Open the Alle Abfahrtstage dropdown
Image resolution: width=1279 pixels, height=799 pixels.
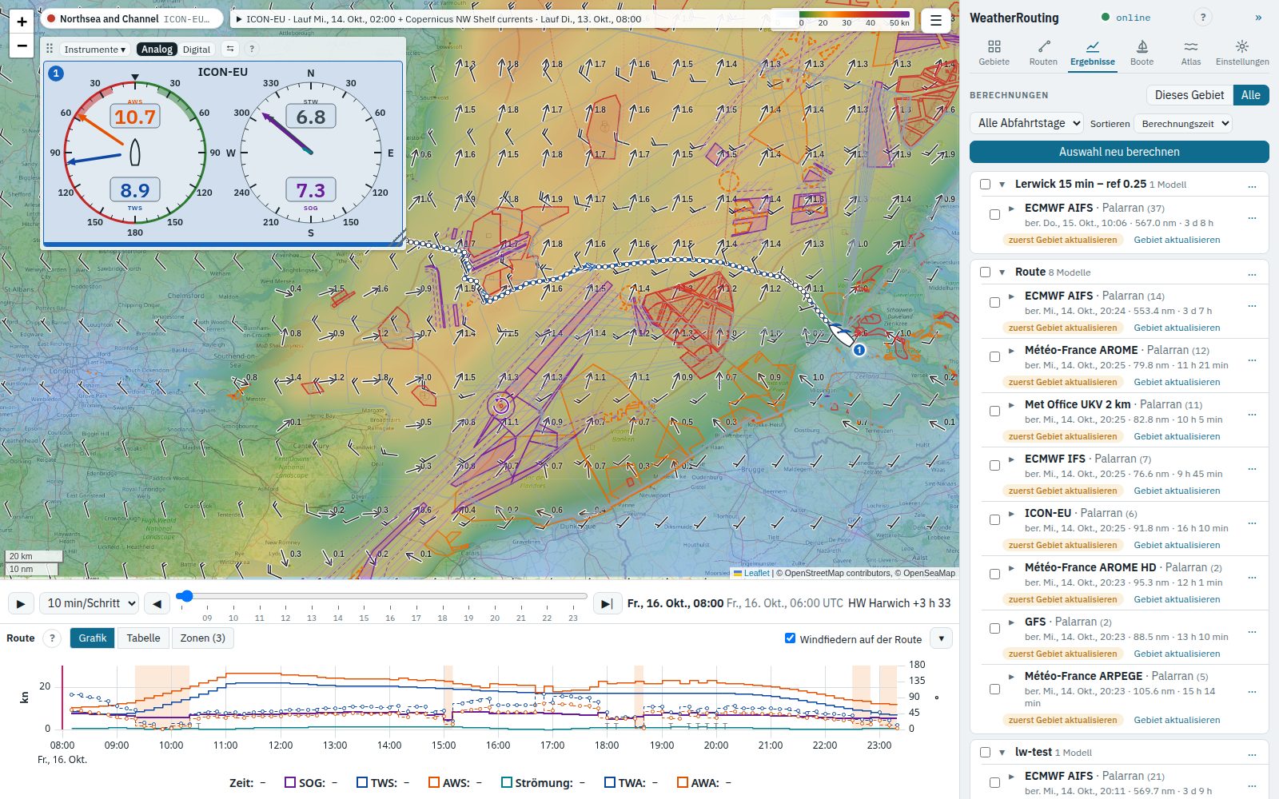click(1026, 123)
